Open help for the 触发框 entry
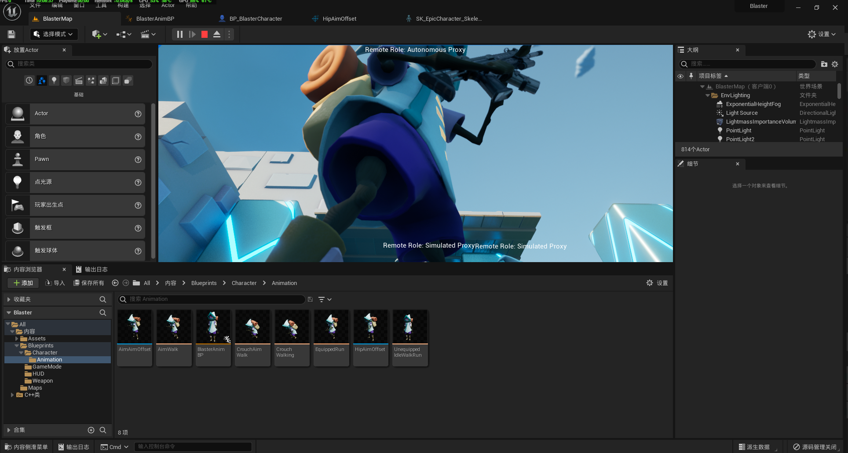 click(138, 228)
